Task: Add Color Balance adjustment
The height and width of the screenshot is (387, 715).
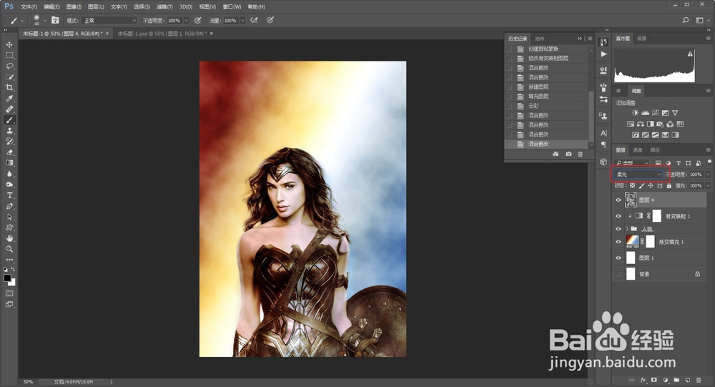Action: (x=641, y=124)
